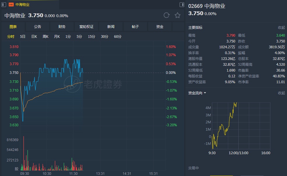
Task: Click the left panel layout icon
Action: pos(3,5)
